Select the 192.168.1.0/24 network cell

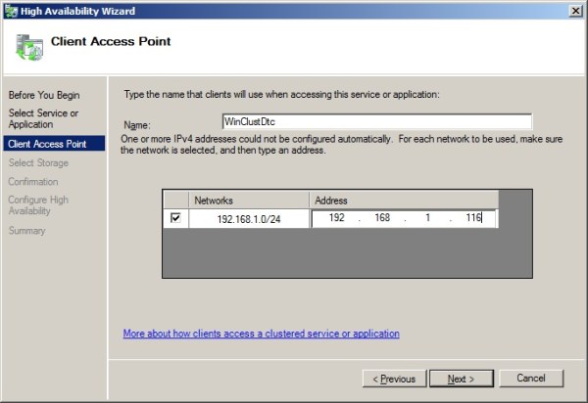(x=248, y=219)
